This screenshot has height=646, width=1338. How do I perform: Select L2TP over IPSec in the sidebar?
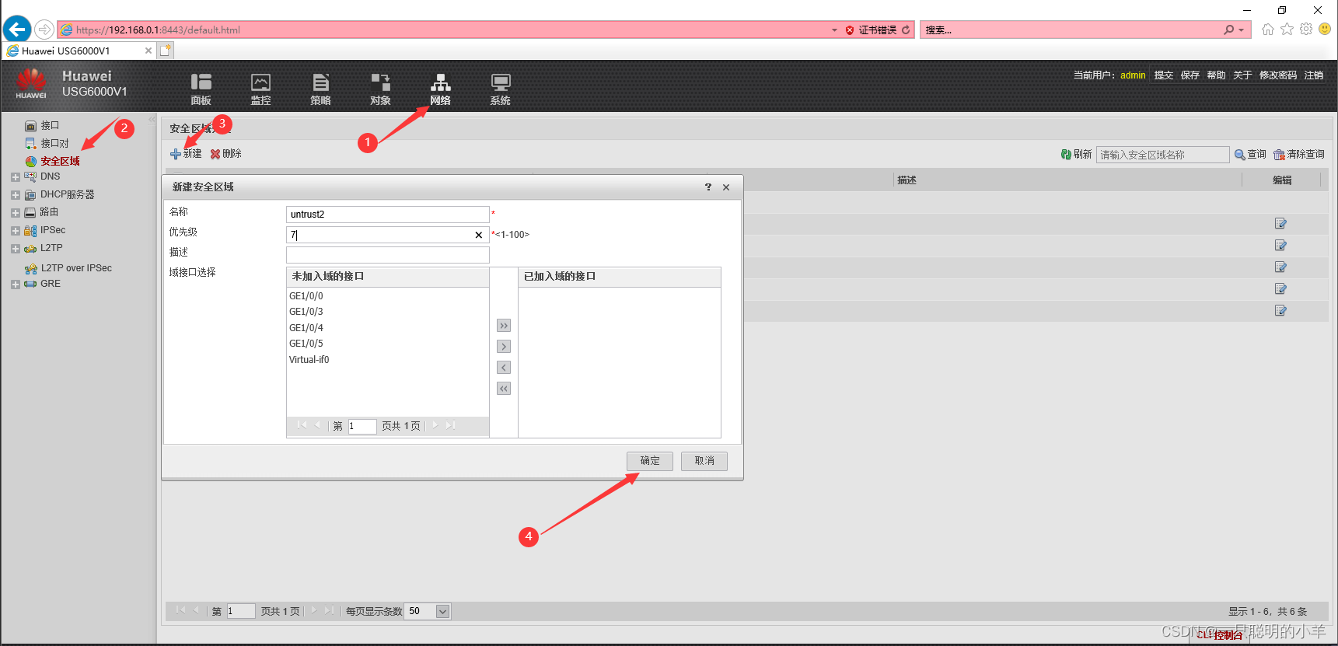tap(76, 268)
